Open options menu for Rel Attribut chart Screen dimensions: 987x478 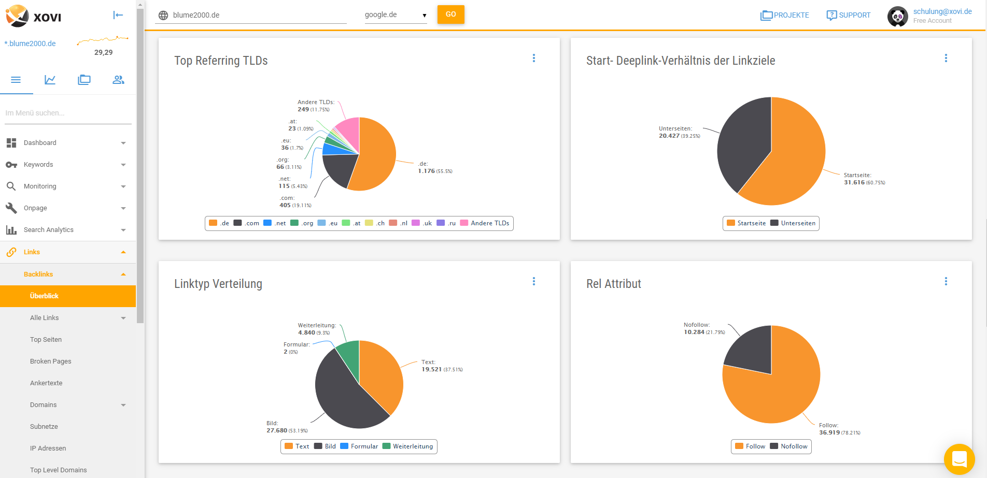pyautogui.click(x=946, y=281)
